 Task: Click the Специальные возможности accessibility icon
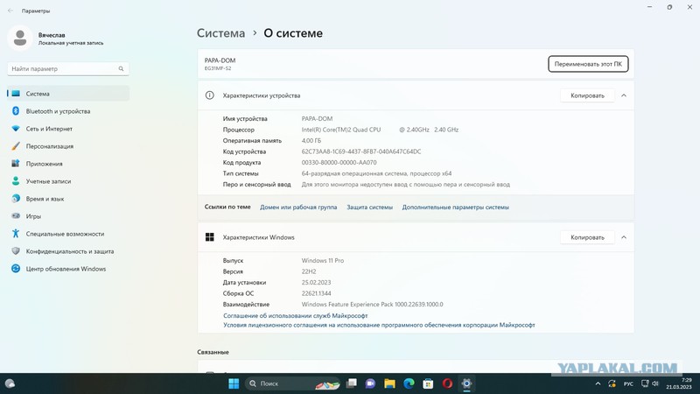[16, 233]
